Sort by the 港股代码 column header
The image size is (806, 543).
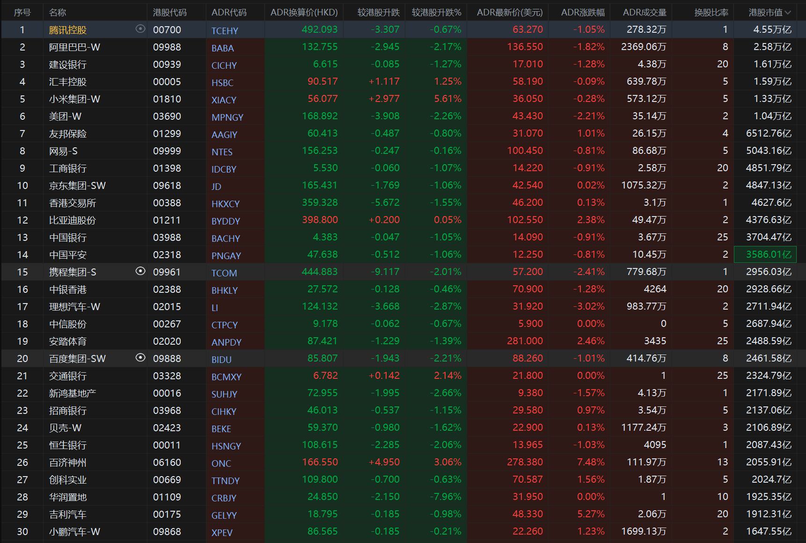(169, 13)
